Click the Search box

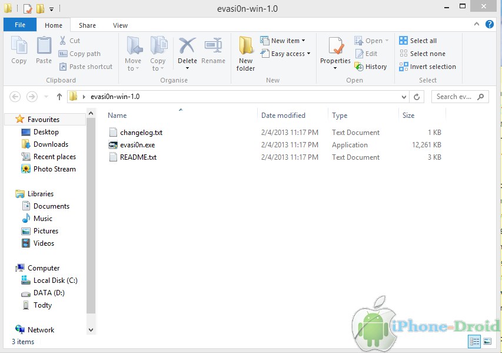[x=460, y=97]
